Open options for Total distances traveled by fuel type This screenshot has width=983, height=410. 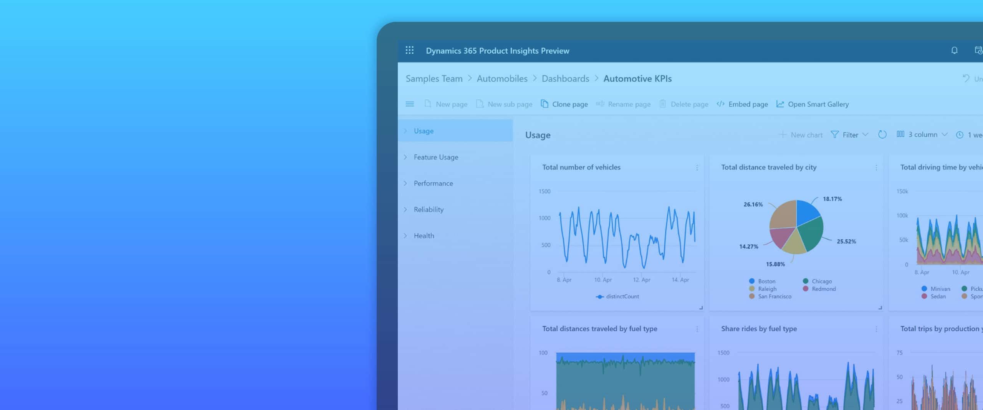click(x=697, y=329)
